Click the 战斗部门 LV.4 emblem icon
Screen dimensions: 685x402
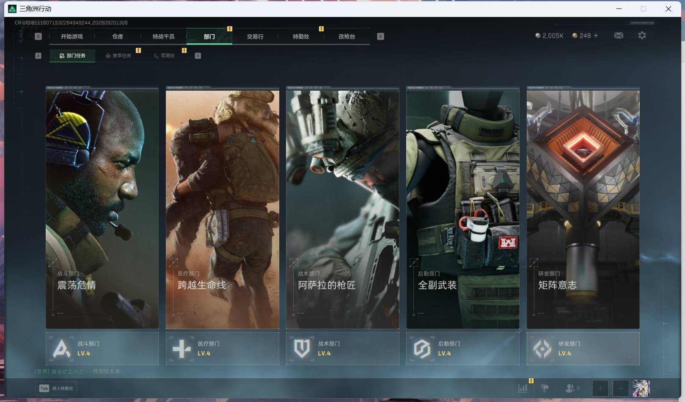pos(62,349)
